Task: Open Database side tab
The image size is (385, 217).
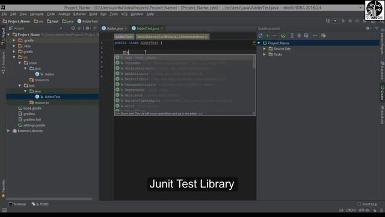Action: pos(382,71)
